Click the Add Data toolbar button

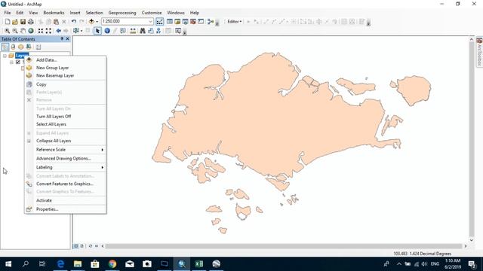tap(91, 22)
